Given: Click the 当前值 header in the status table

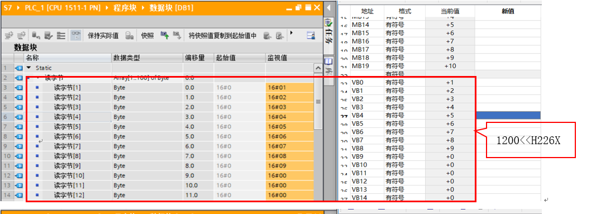Looking at the screenshot, I should click(x=450, y=11).
